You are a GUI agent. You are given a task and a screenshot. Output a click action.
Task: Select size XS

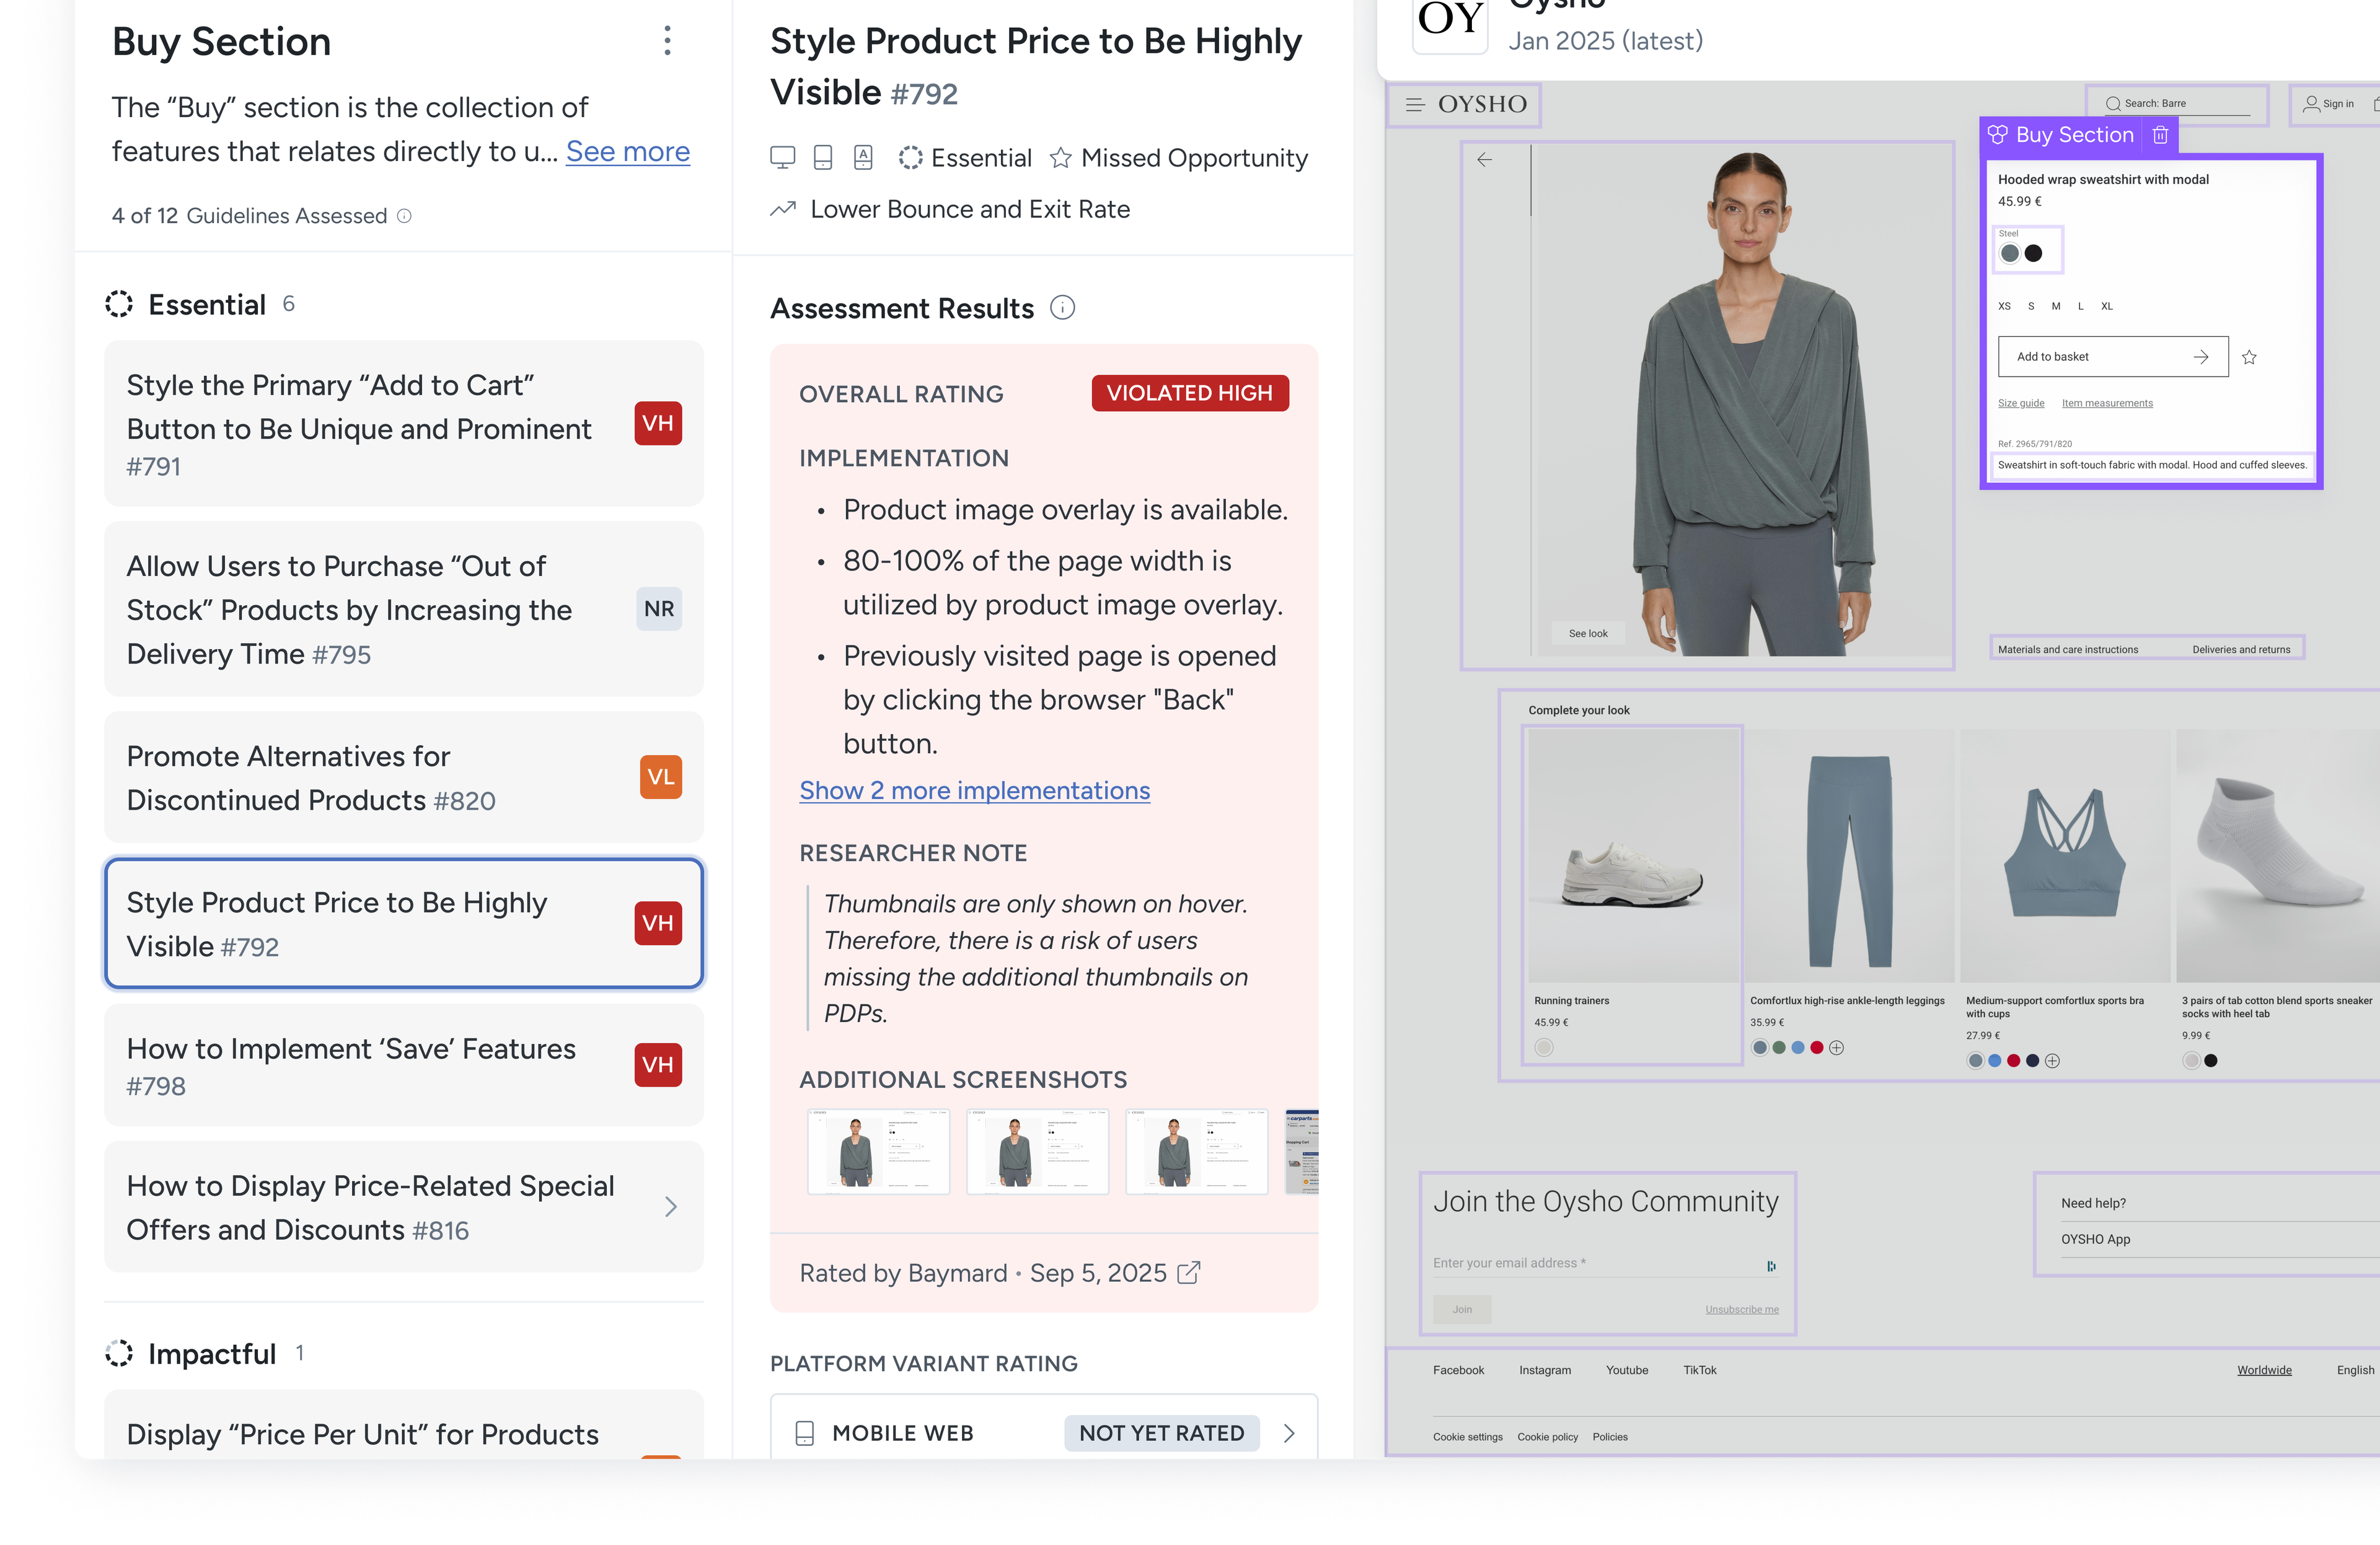(2004, 306)
